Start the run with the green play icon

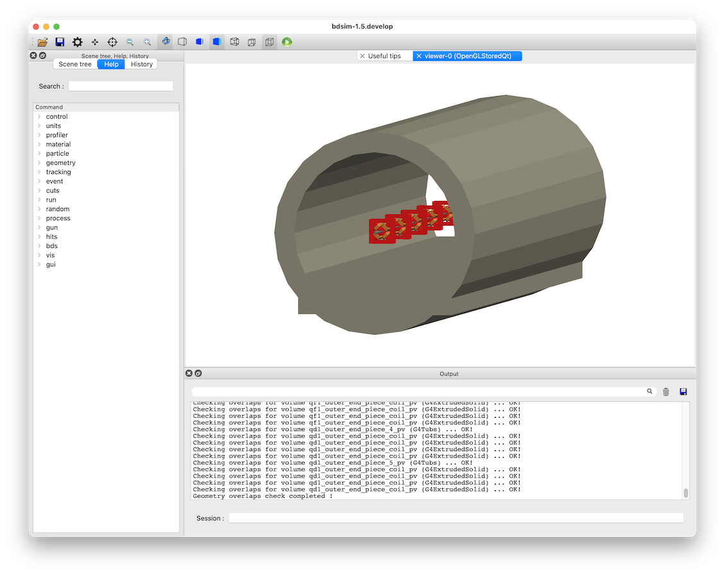(287, 42)
